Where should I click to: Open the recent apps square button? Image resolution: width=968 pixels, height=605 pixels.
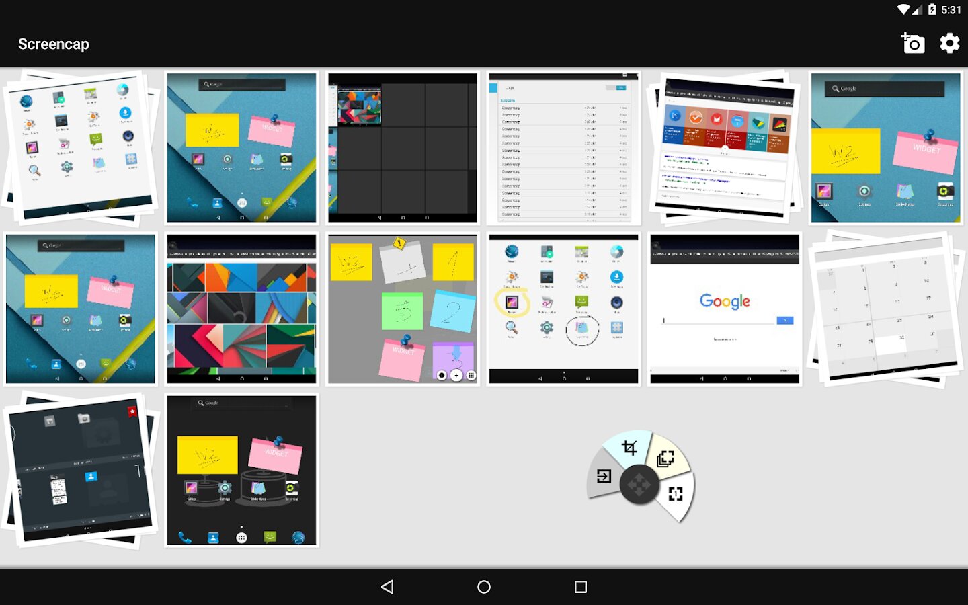[581, 587]
